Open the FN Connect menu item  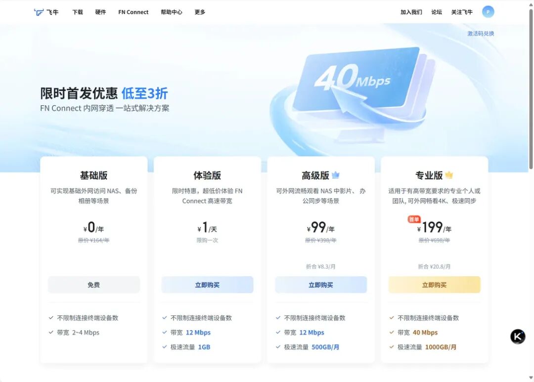tap(133, 12)
